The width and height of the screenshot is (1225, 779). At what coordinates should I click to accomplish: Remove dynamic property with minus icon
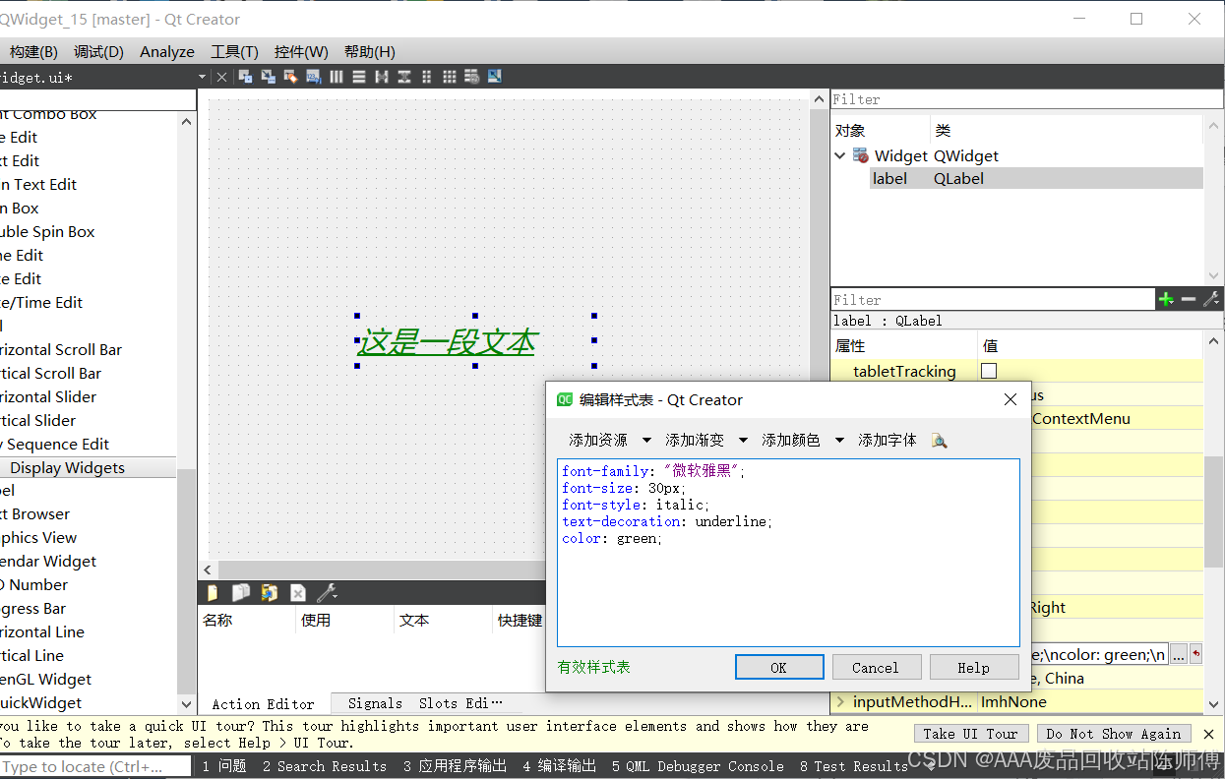click(1189, 299)
